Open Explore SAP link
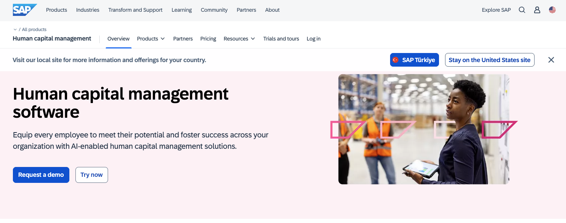The width and height of the screenshot is (566, 223). pos(496,10)
